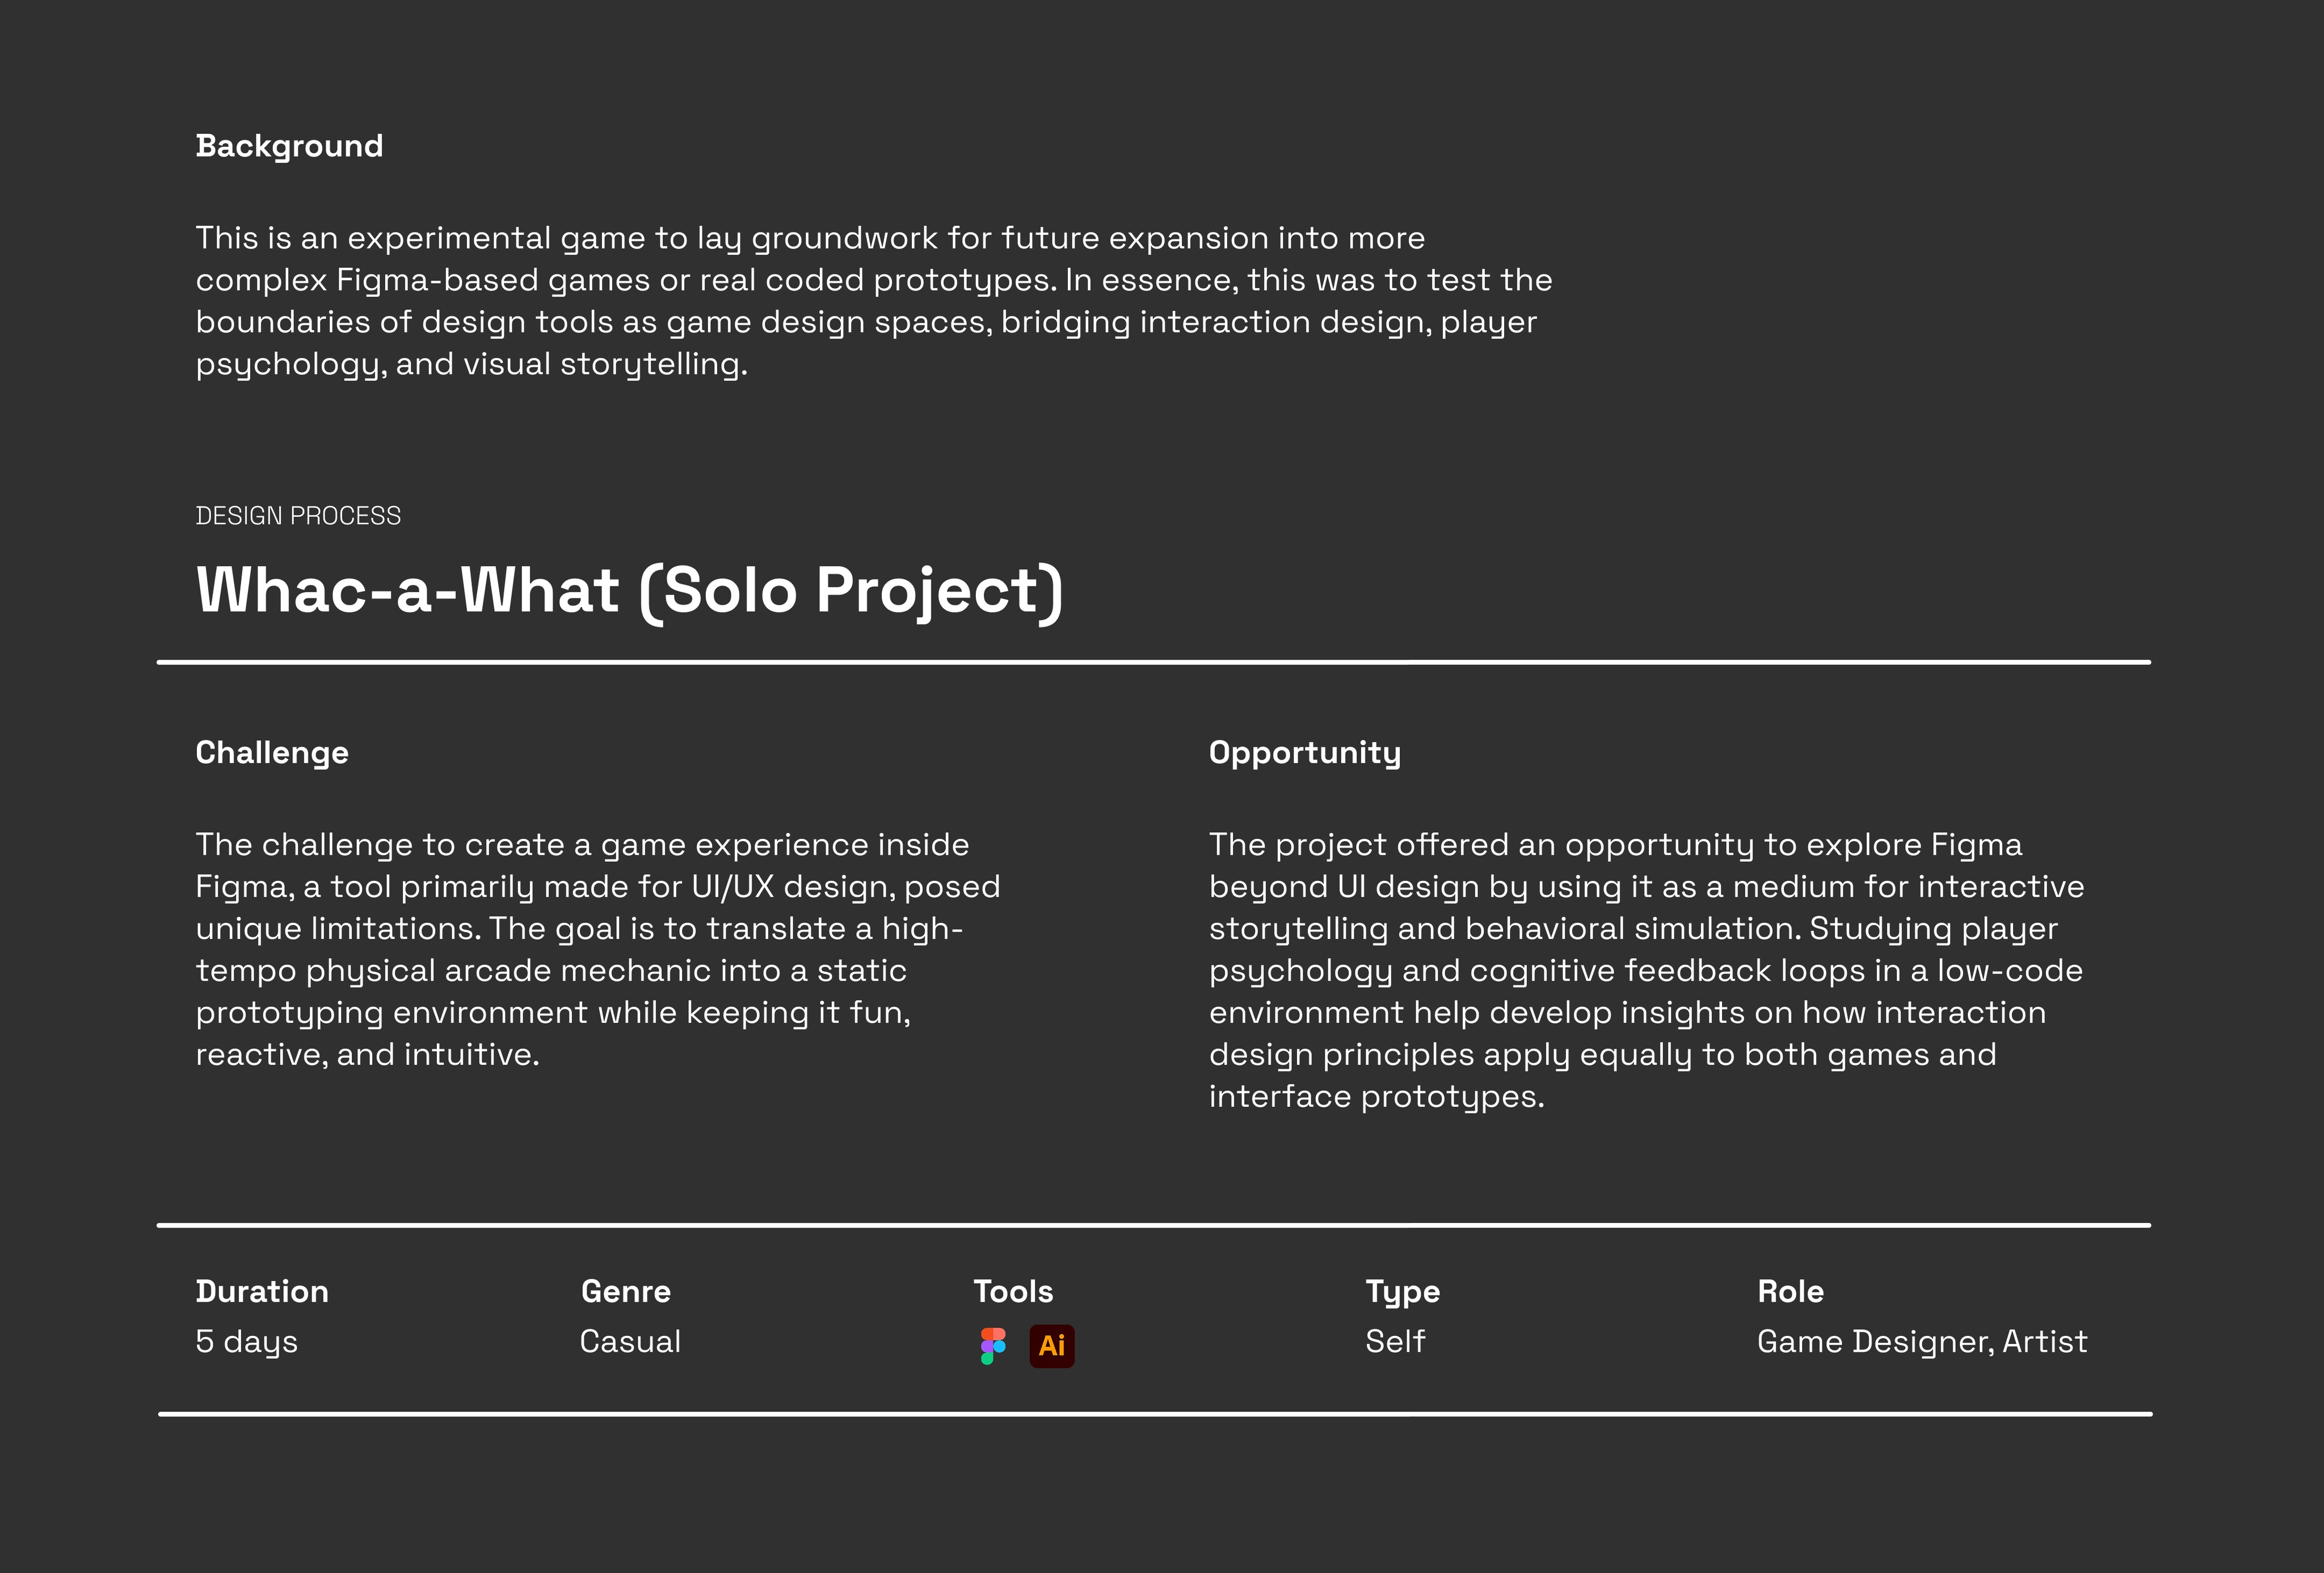Click the DESIGN PROCESS label

coord(298,516)
